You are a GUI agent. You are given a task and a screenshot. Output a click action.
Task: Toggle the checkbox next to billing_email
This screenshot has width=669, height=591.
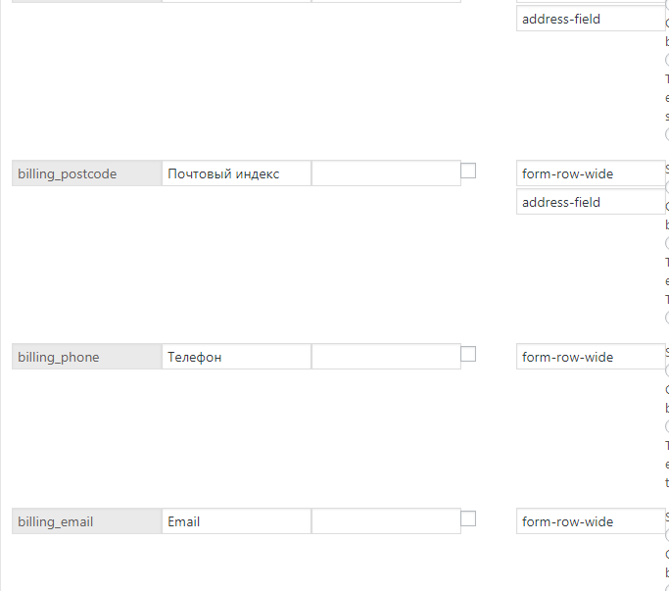pyautogui.click(x=468, y=518)
